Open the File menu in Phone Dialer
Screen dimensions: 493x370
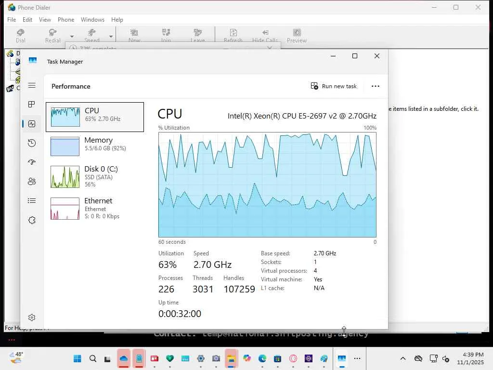pyautogui.click(x=12, y=19)
